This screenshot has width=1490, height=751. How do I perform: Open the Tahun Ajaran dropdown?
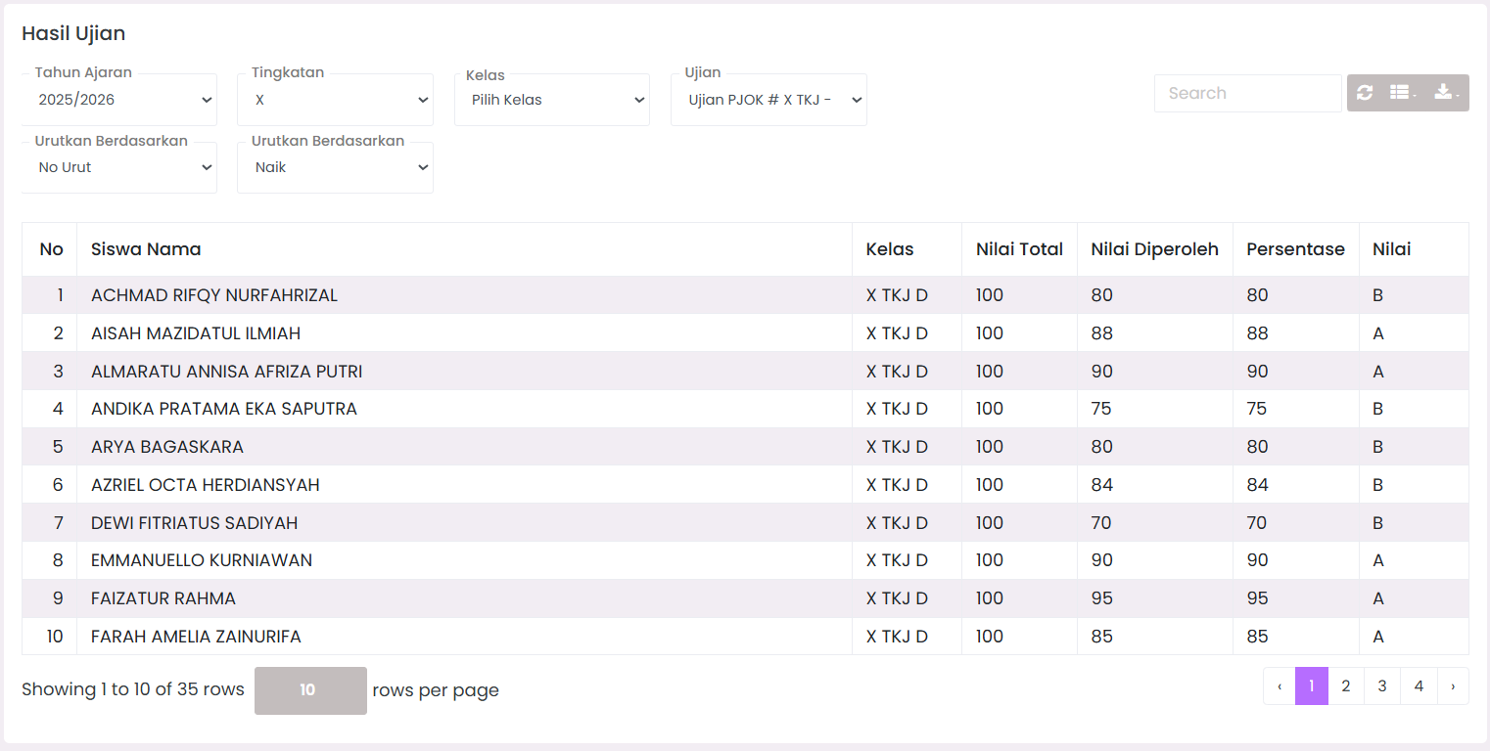[119, 100]
